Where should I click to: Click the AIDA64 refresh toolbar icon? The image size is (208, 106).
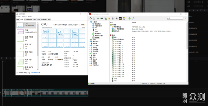(x=91, y=18)
